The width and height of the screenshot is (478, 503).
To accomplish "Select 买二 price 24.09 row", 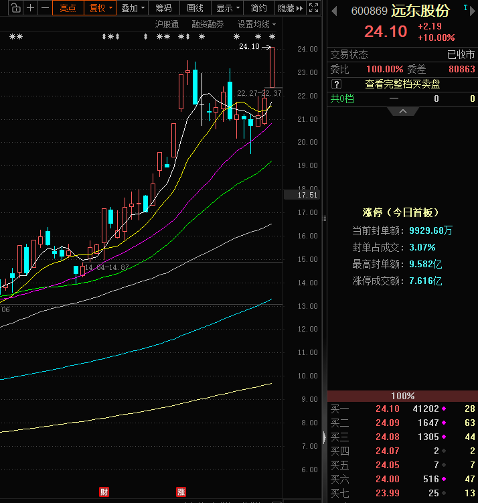I will [402, 423].
